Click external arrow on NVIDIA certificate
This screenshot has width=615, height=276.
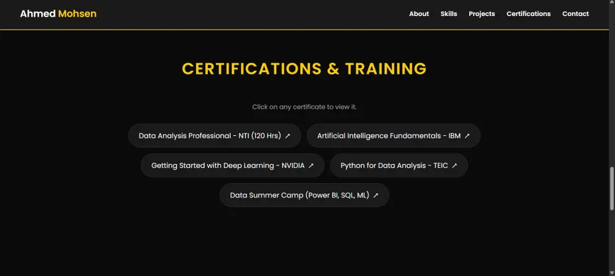[x=311, y=165]
